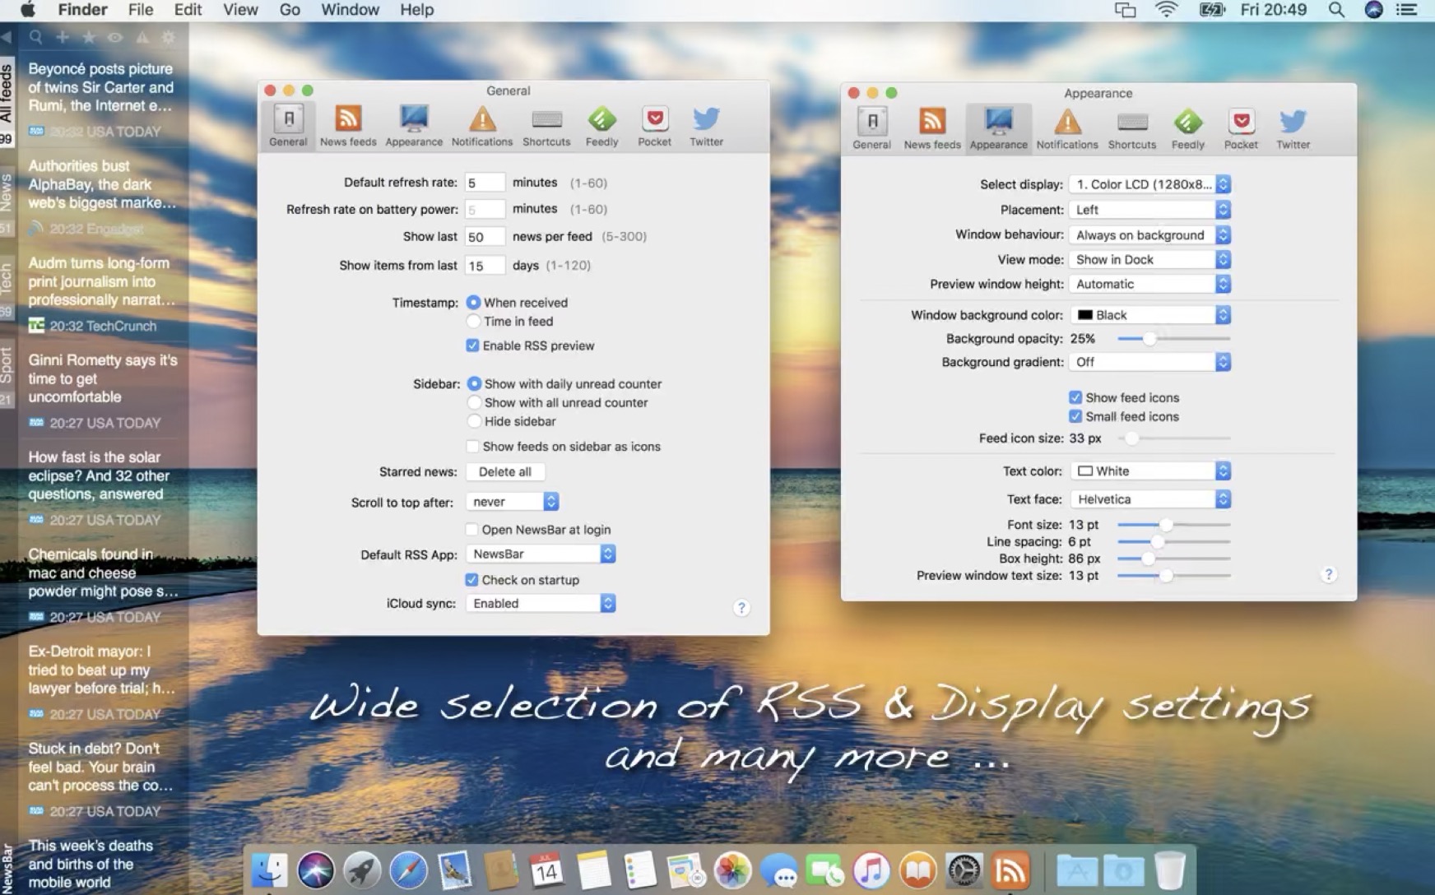Open the Window menu in menu bar
This screenshot has height=895, width=1435.
(350, 10)
